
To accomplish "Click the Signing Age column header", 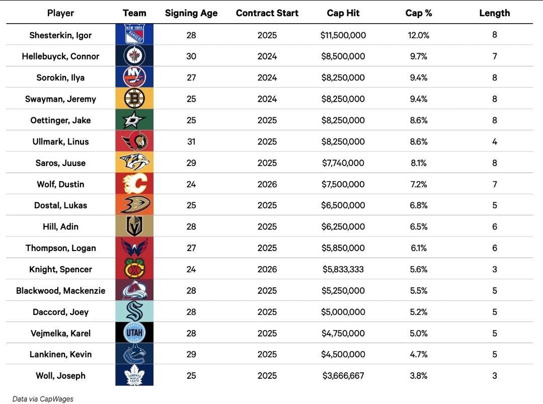I will [x=191, y=13].
